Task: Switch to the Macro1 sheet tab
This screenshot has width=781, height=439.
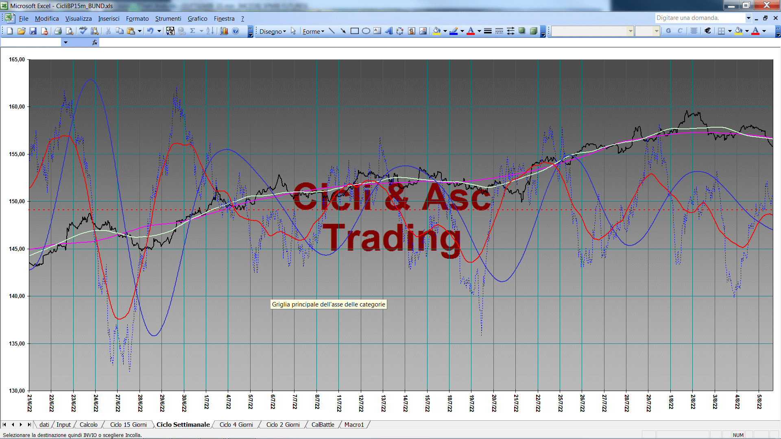Action: pos(354,425)
